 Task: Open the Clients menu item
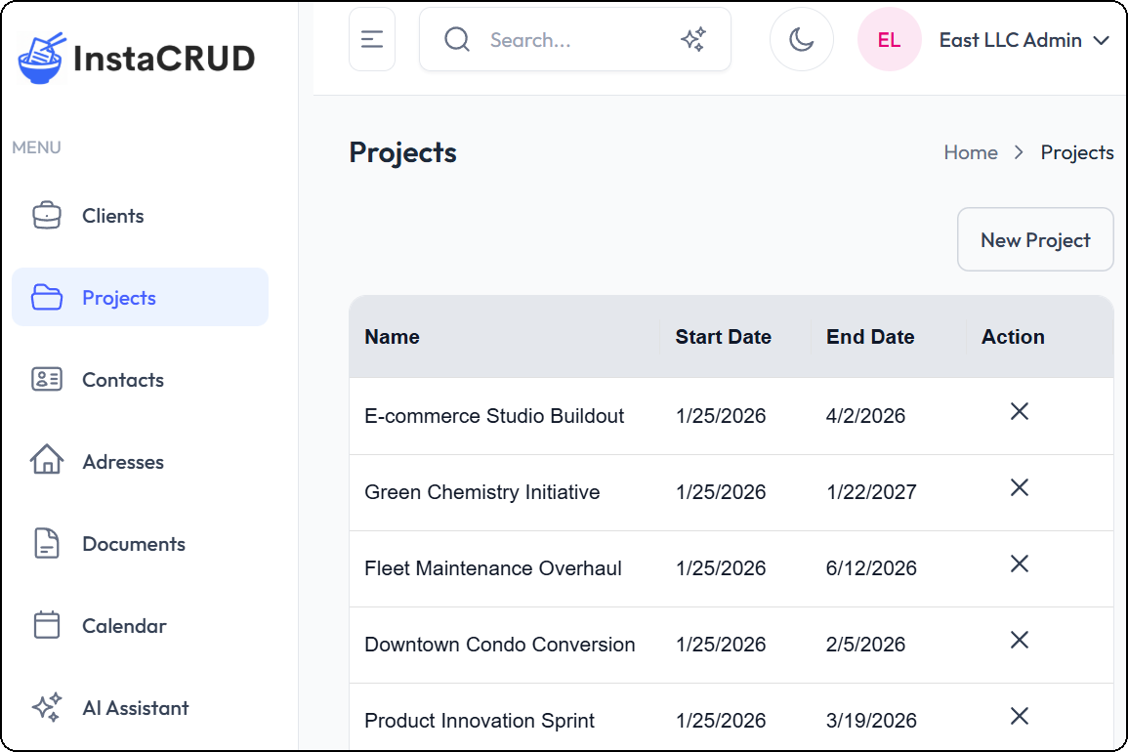(112, 216)
